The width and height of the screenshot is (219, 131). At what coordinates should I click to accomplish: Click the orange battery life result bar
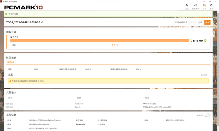(100, 41)
